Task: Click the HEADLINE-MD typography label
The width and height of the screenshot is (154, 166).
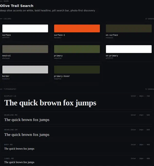Action: pos(11,115)
